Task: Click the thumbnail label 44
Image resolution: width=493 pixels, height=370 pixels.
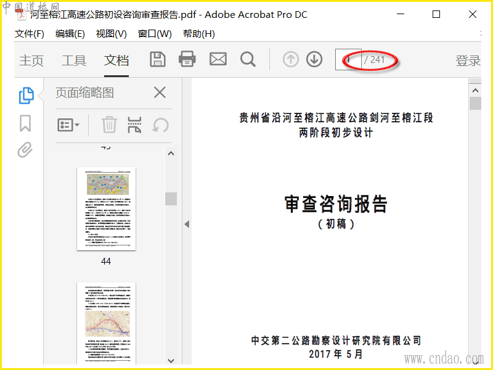Action: click(106, 261)
